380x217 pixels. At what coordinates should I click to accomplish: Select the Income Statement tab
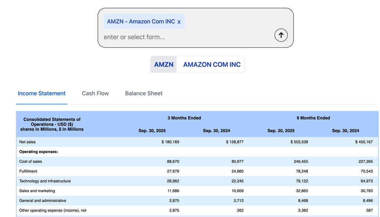pos(41,93)
